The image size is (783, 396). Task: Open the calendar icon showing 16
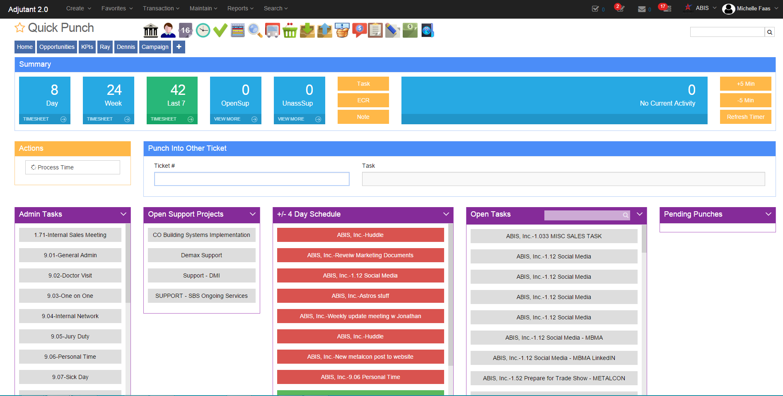pos(186,30)
